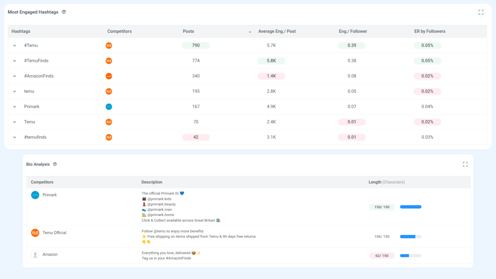The height and width of the screenshot is (279, 496).
Task: Sort by the Posts column arrow
Action: click(250, 32)
